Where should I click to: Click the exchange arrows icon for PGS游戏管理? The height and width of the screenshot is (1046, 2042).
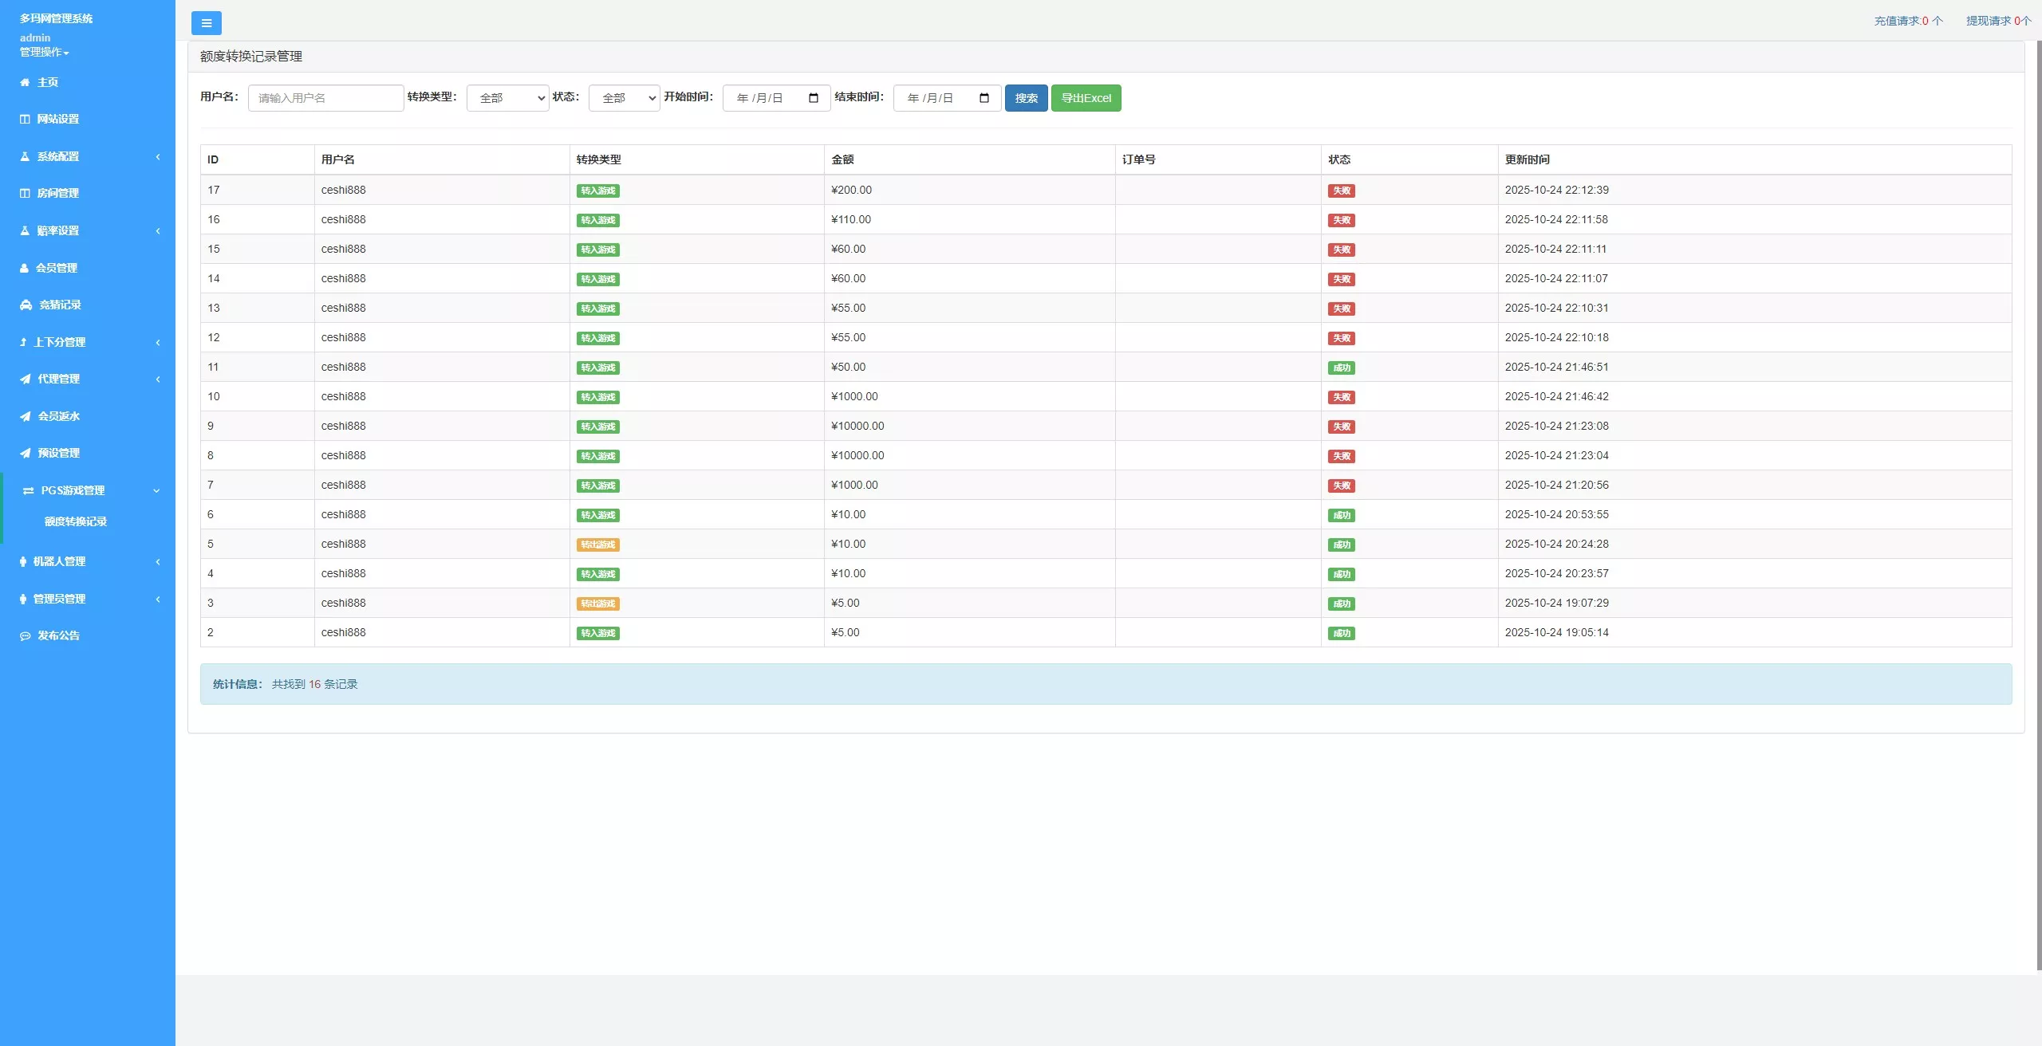tap(28, 490)
